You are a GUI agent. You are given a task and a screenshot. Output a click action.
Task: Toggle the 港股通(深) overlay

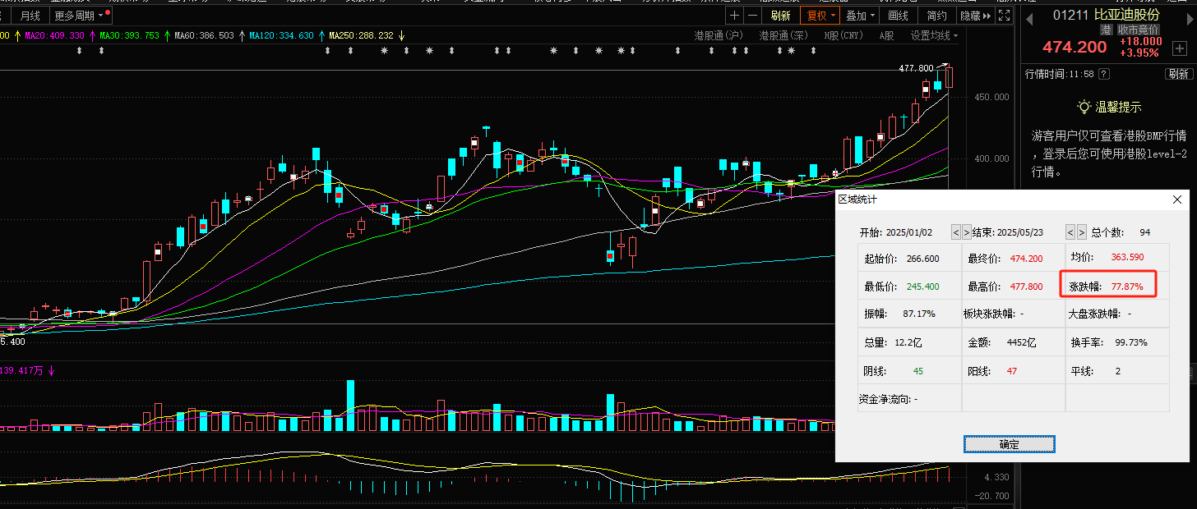pyautogui.click(x=783, y=35)
